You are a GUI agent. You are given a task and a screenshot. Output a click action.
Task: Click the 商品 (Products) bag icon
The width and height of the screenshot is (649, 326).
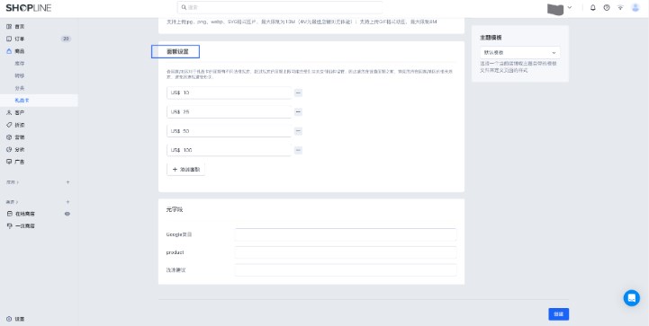tap(9, 51)
